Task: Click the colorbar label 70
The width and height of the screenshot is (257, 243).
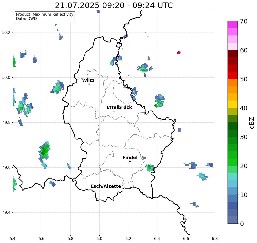Action: coord(244,21)
